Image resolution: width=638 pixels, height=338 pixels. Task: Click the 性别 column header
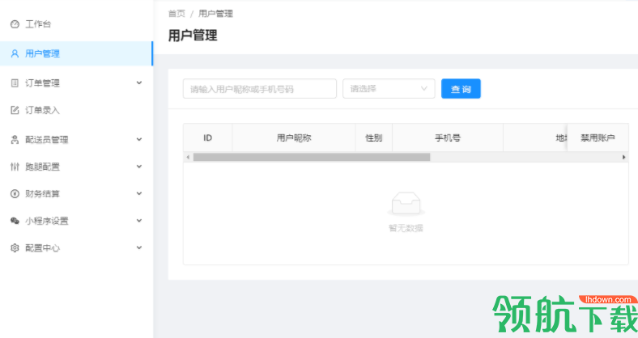pos(373,138)
